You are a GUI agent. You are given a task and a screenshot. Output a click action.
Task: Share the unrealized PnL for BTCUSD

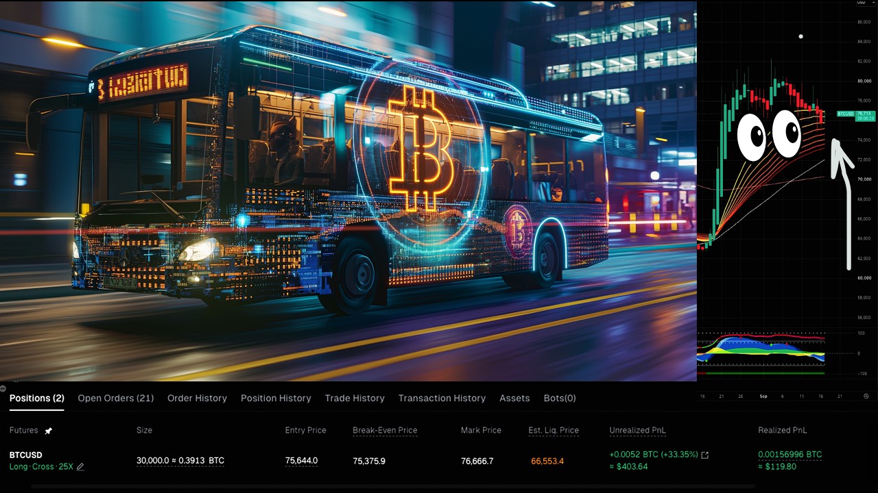(x=704, y=455)
